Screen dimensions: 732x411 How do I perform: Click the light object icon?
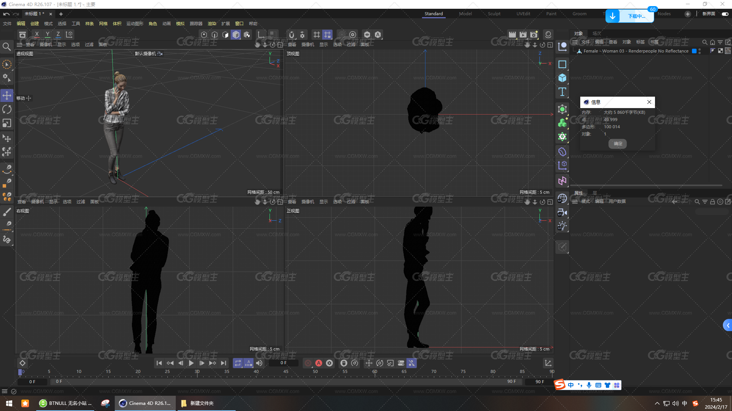[x=562, y=226]
